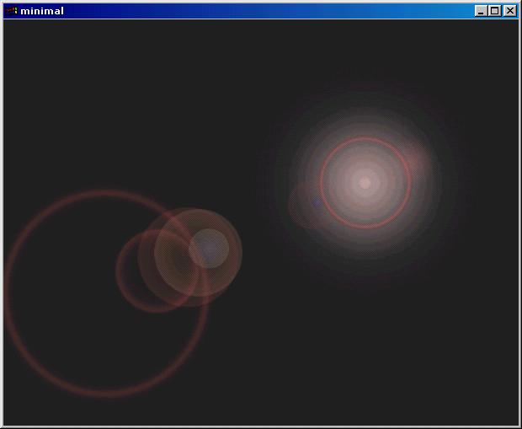522x429 pixels.
Task: Click the large tan translucent disc's upper edge
Action: [197, 212]
